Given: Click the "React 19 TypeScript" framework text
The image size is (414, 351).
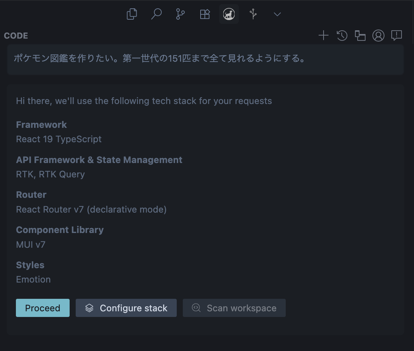Looking at the screenshot, I should click(x=59, y=139).
